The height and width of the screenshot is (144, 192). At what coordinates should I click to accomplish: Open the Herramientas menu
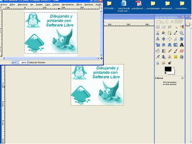(x=68, y=5)
